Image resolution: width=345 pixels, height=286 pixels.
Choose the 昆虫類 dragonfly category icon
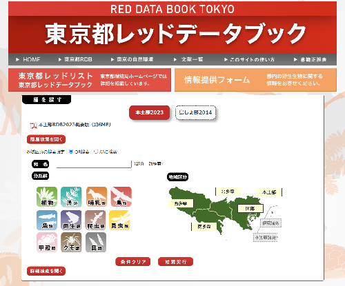(119, 220)
